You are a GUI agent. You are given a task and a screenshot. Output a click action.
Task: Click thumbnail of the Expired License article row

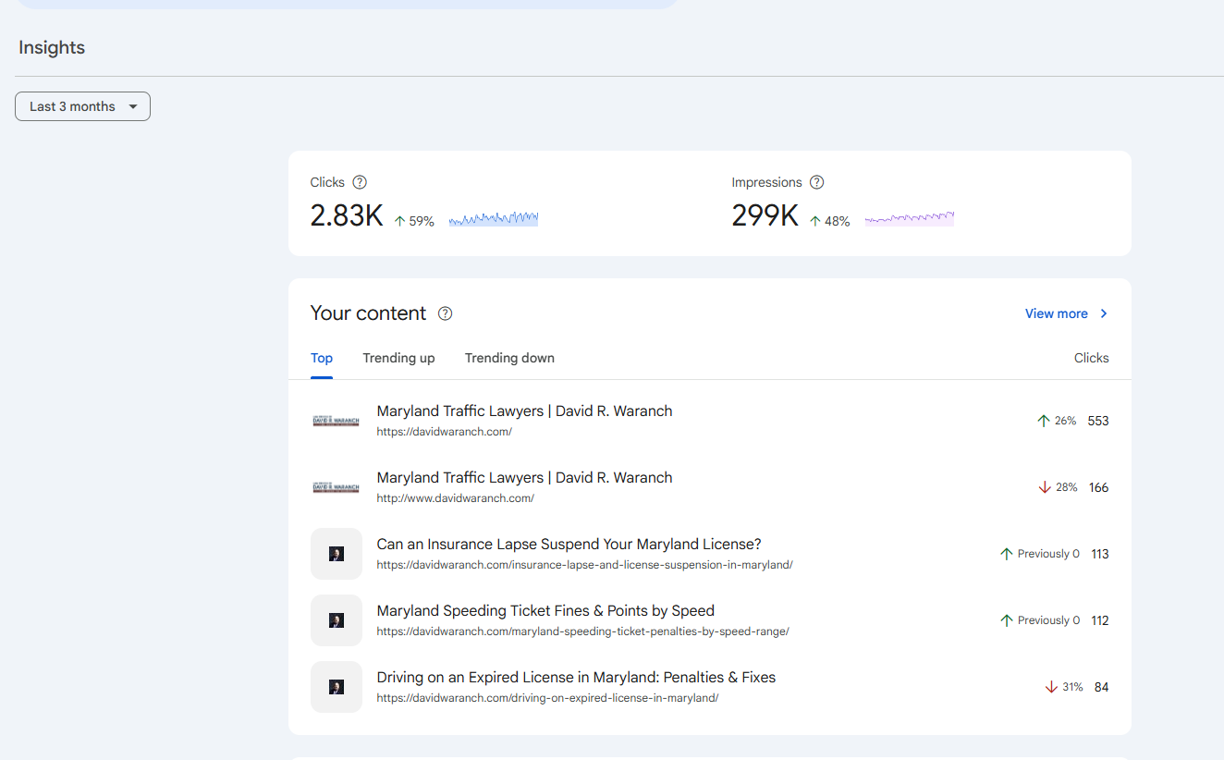coord(337,687)
